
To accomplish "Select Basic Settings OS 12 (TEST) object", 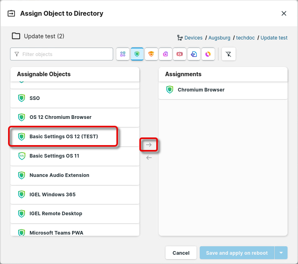I will point(64,137).
